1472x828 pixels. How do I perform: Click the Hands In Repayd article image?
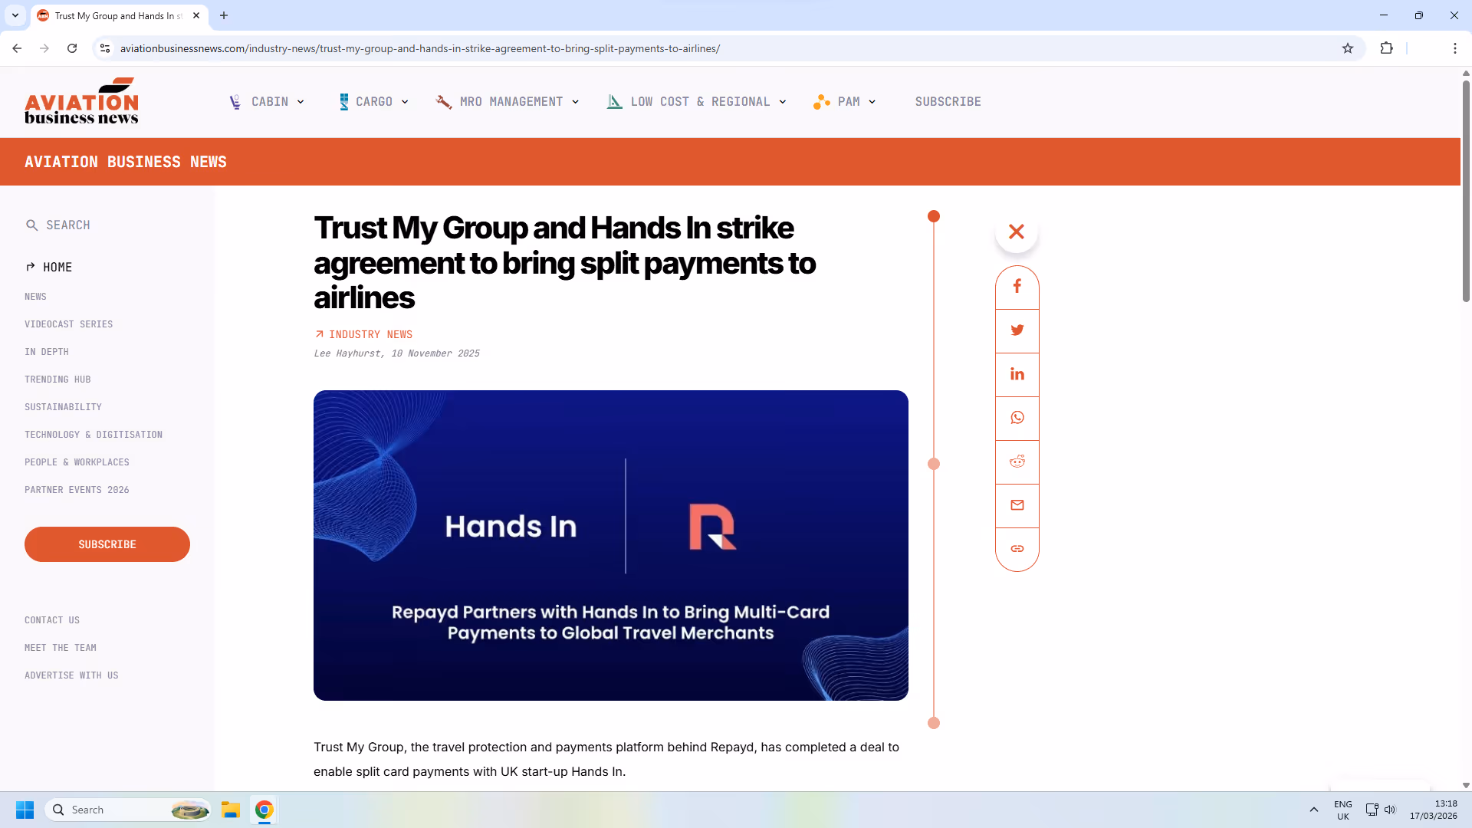(x=611, y=545)
